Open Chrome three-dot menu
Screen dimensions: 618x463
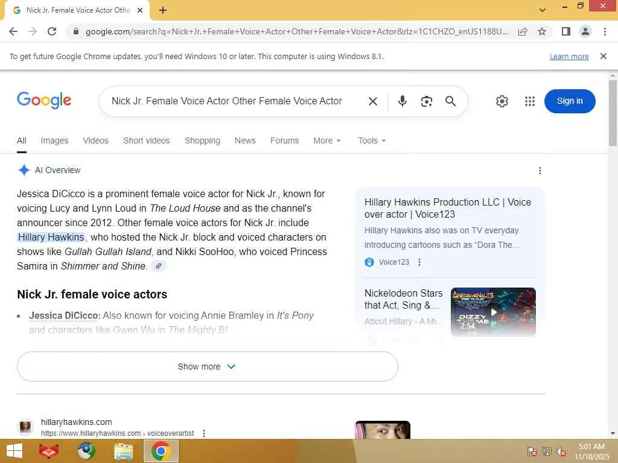(x=605, y=31)
